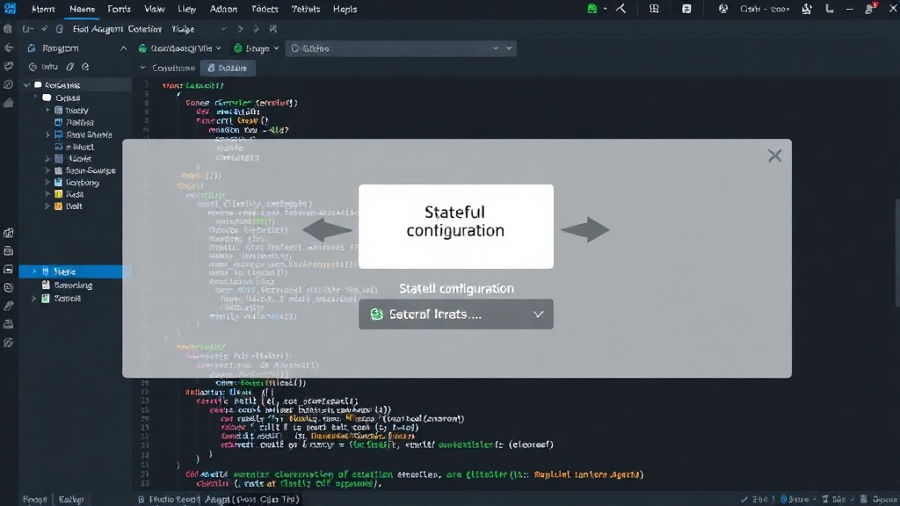Viewport: 900px width, 506px height.
Task: Open the Stateful configuration dropdown chevron
Action: (x=539, y=314)
